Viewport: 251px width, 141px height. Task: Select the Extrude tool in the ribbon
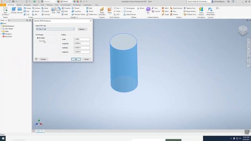coord(14,10)
